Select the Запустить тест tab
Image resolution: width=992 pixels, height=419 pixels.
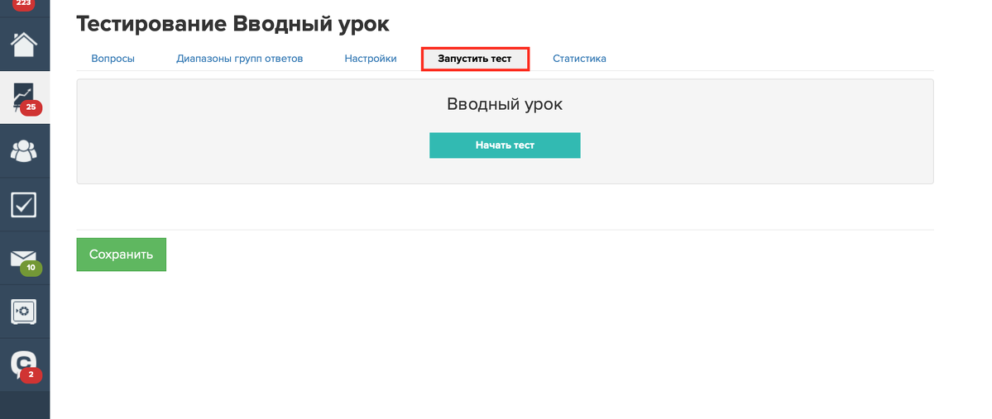pyautogui.click(x=475, y=59)
